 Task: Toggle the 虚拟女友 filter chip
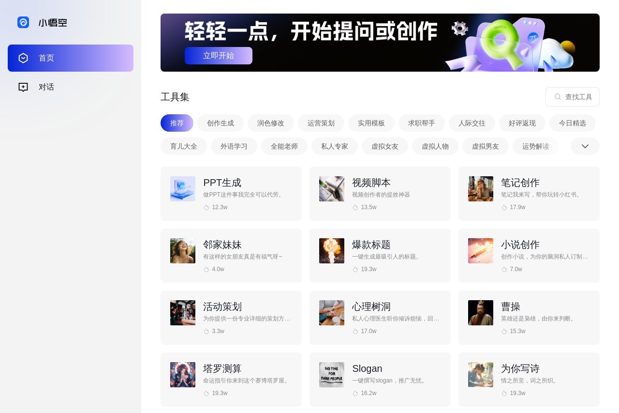click(x=385, y=146)
